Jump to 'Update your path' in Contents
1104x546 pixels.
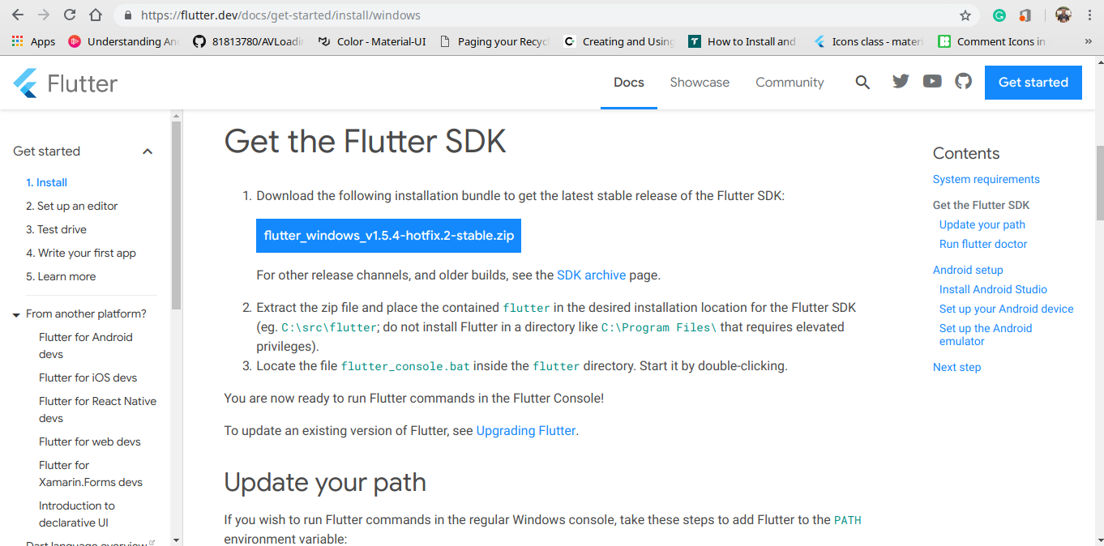[x=982, y=224]
